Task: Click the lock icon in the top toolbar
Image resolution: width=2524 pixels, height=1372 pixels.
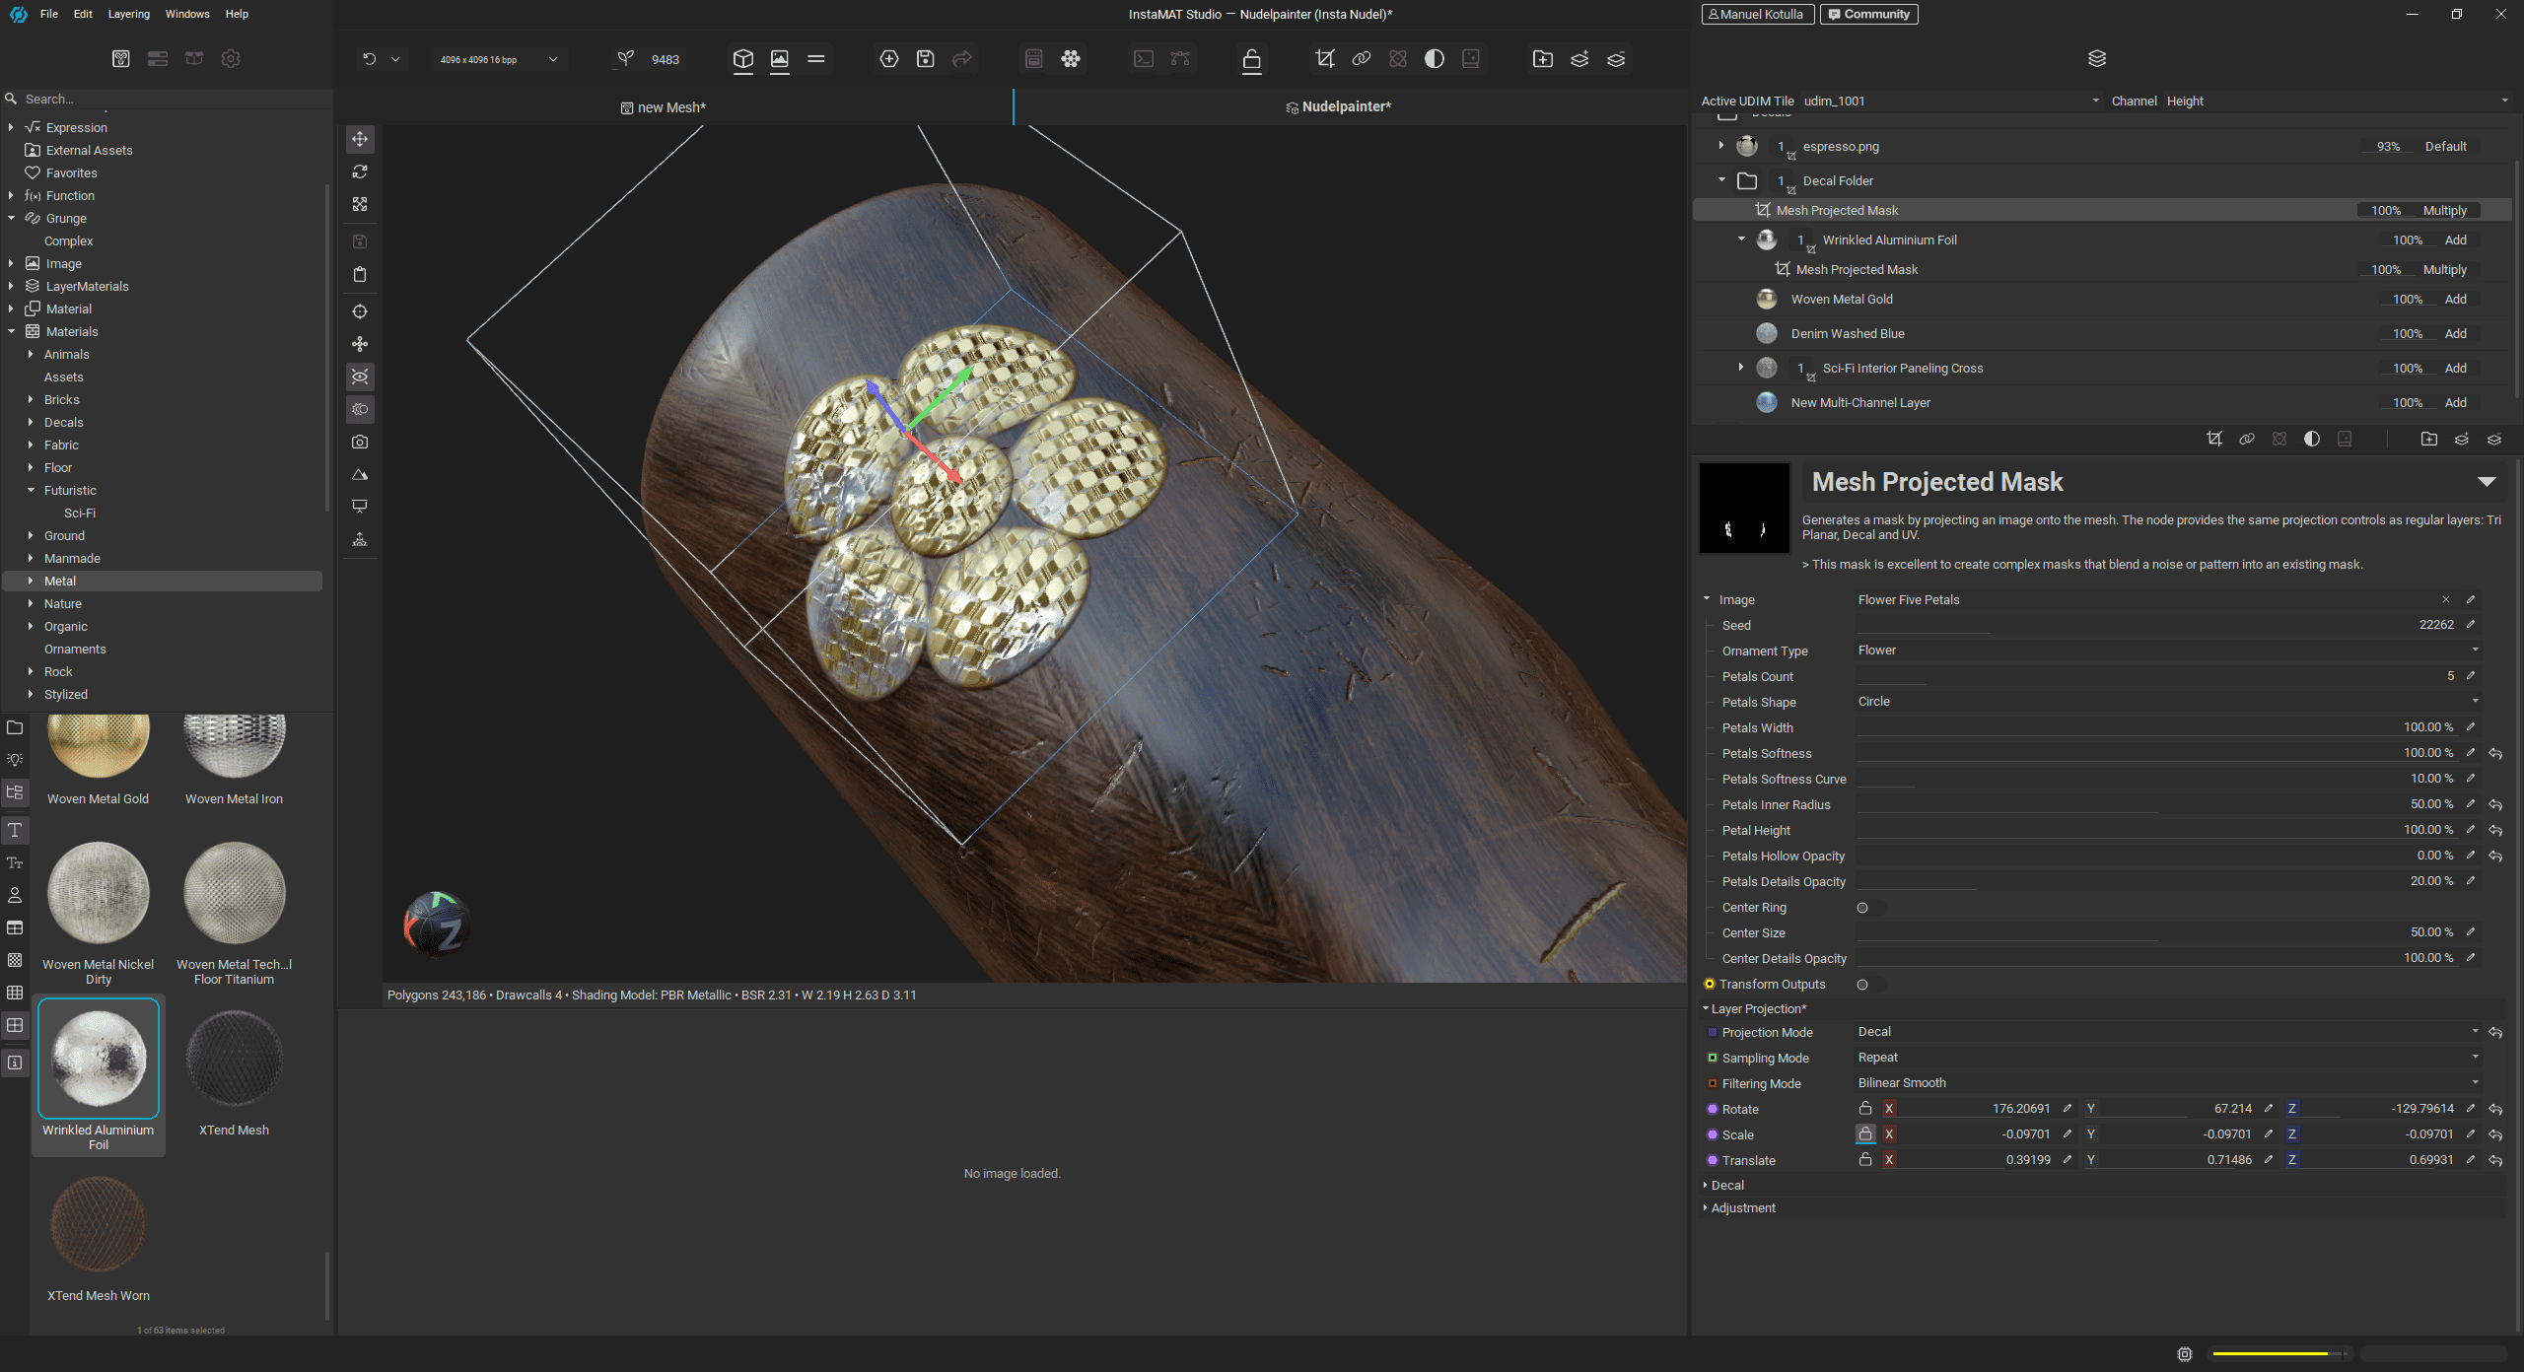Action: [x=1250, y=59]
